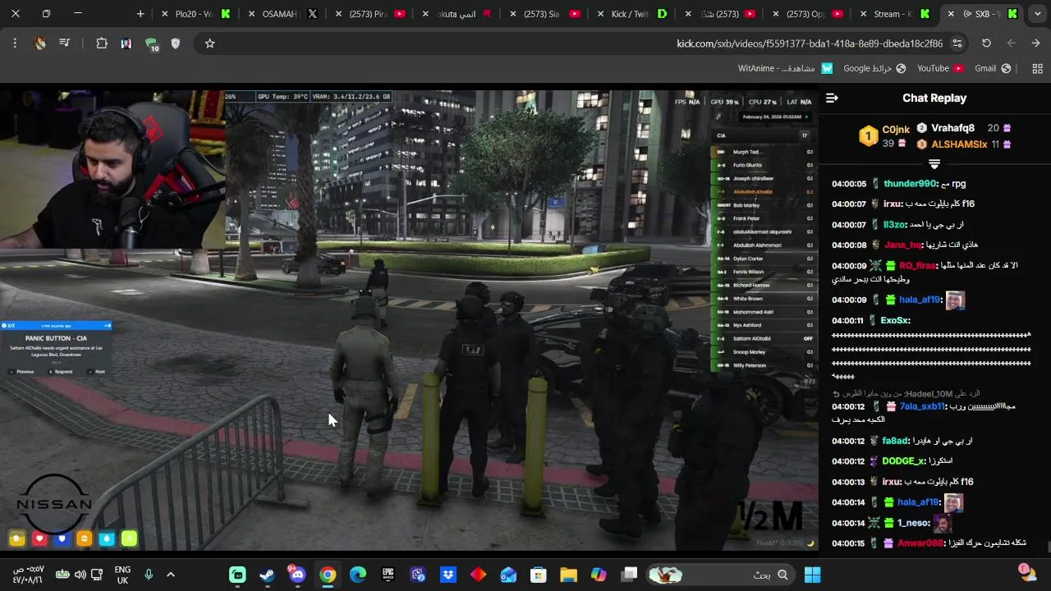Click emote in 1_neso's message
Image resolution: width=1051 pixels, height=591 pixels.
pos(943,523)
